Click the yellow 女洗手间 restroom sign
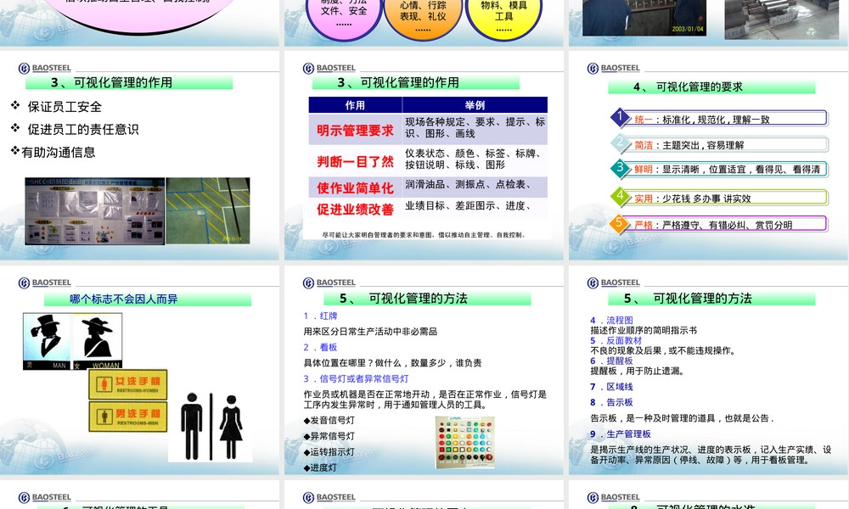Image resolution: width=849 pixels, height=509 pixels. pyautogui.click(x=128, y=384)
